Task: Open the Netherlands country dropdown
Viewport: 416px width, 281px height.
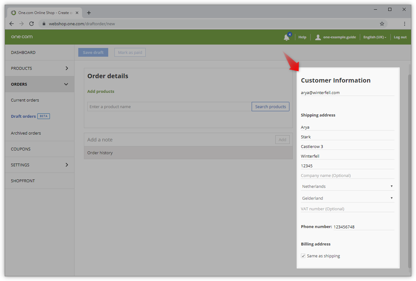Action: (347, 186)
